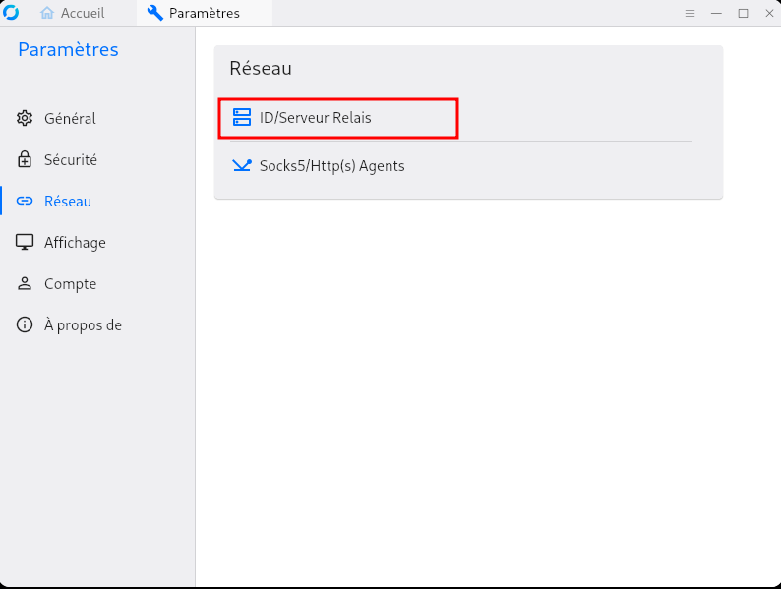Maximize the RustDesk window
781x589 pixels.
[x=743, y=13]
